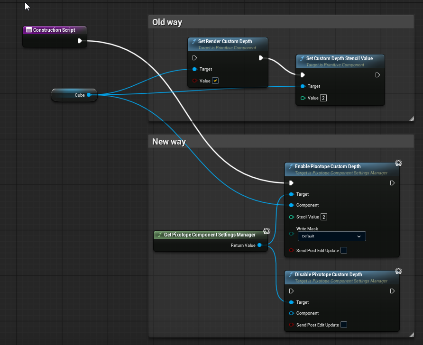Click the Write Mask pin
This screenshot has width=423, height=345.
point(291,234)
